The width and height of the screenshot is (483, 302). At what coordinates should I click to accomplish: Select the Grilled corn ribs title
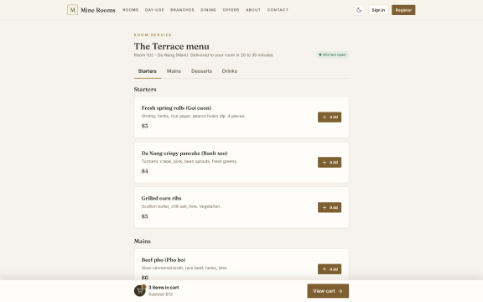(x=161, y=198)
